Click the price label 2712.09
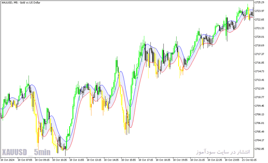 (x=259, y=88)
